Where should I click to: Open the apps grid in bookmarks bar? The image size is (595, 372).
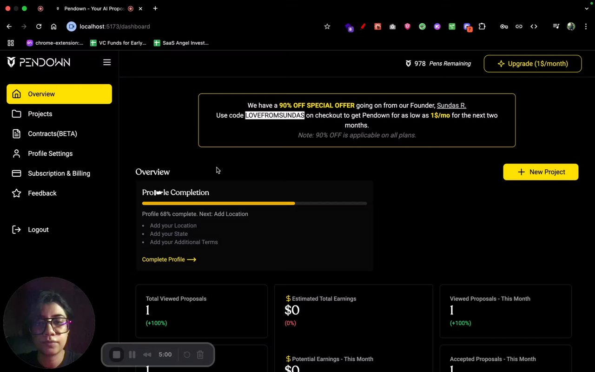[x=11, y=43]
